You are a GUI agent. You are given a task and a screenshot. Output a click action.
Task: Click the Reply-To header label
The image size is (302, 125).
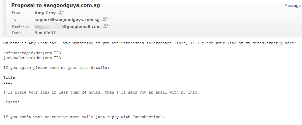(x=20, y=26)
